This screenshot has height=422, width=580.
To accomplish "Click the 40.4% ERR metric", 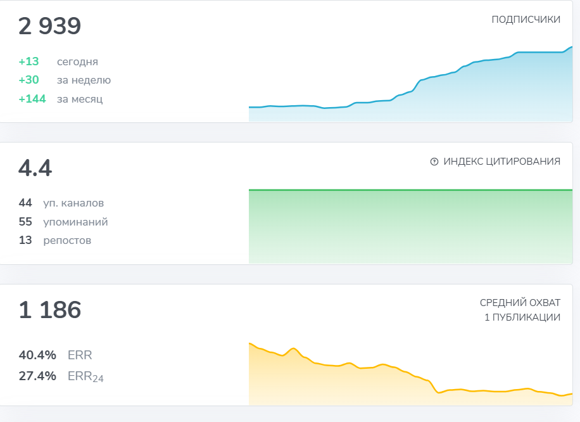I will [56, 355].
